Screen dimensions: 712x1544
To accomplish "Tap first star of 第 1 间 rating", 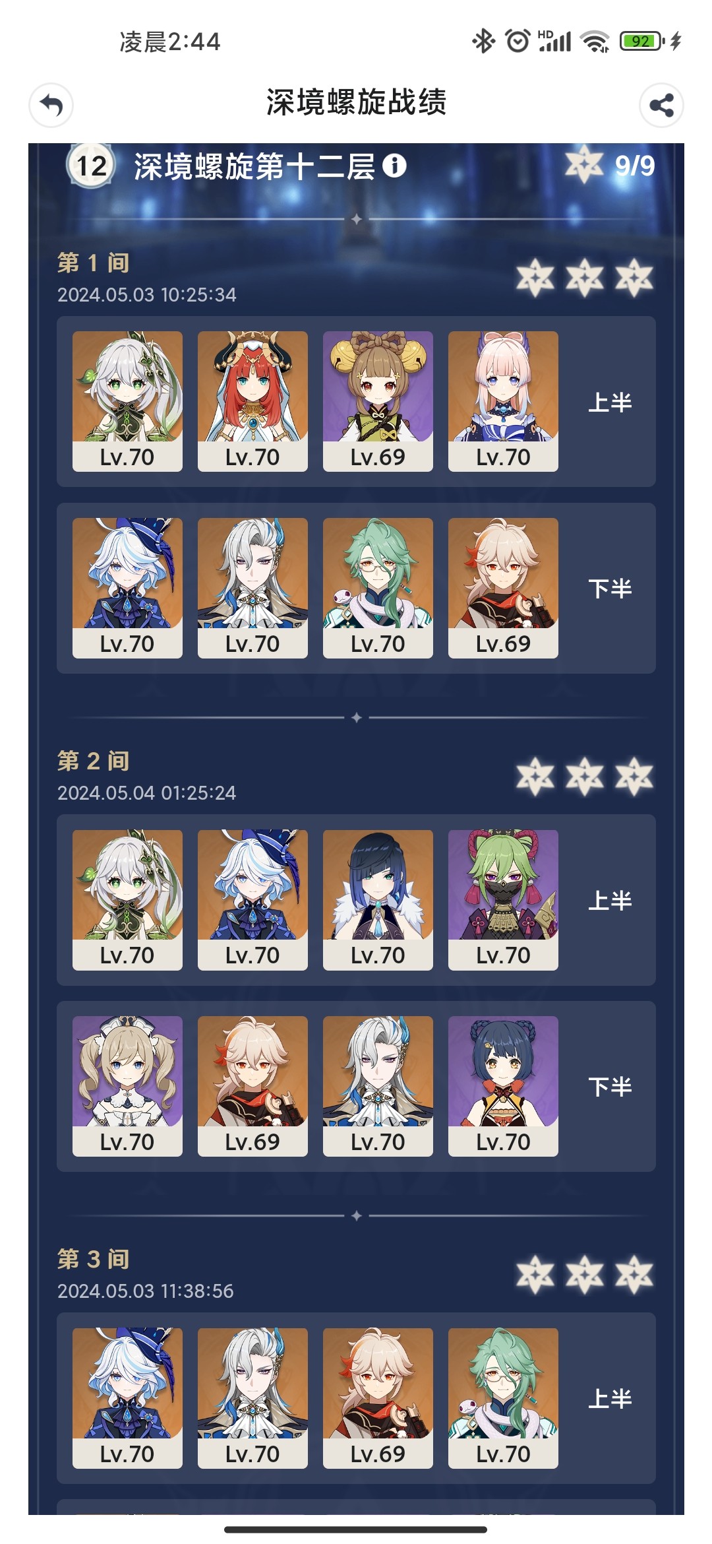I will 535,278.
